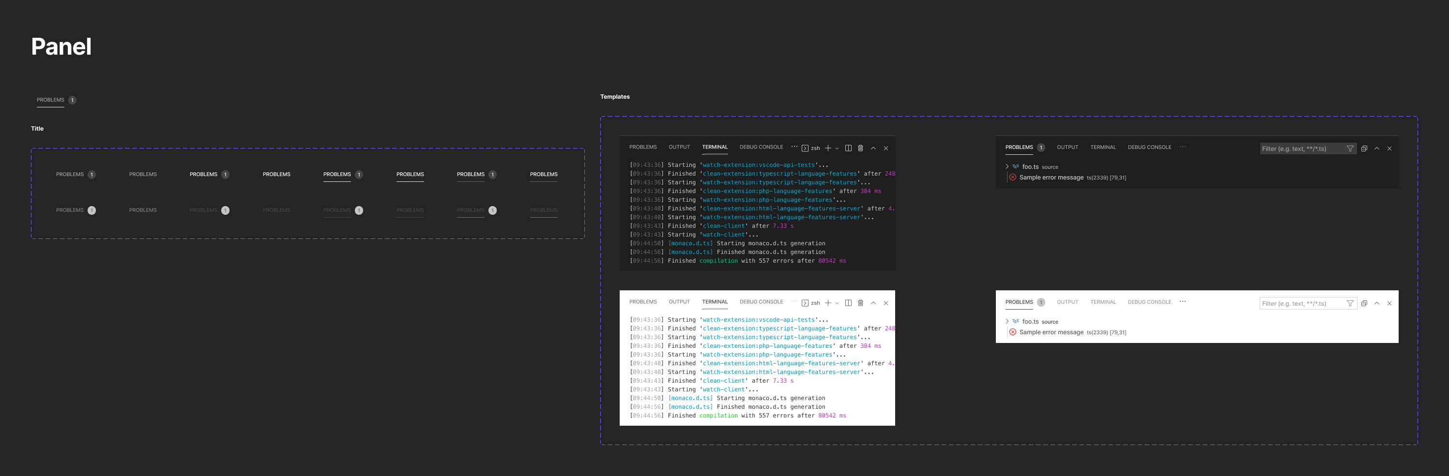Click the new terminal plus icon in dark terminal panel
1449x476 pixels.
[827, 149]
